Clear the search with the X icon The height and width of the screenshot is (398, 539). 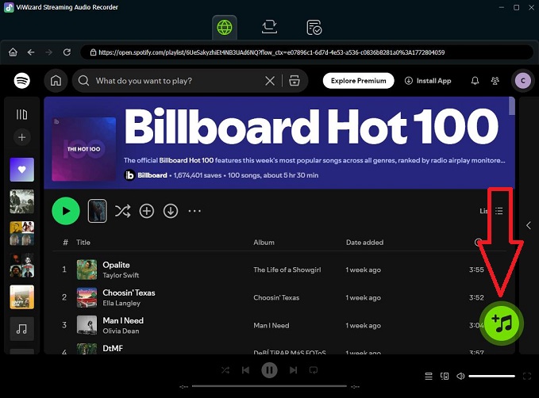pyautogui.click(x=270, y=81)
